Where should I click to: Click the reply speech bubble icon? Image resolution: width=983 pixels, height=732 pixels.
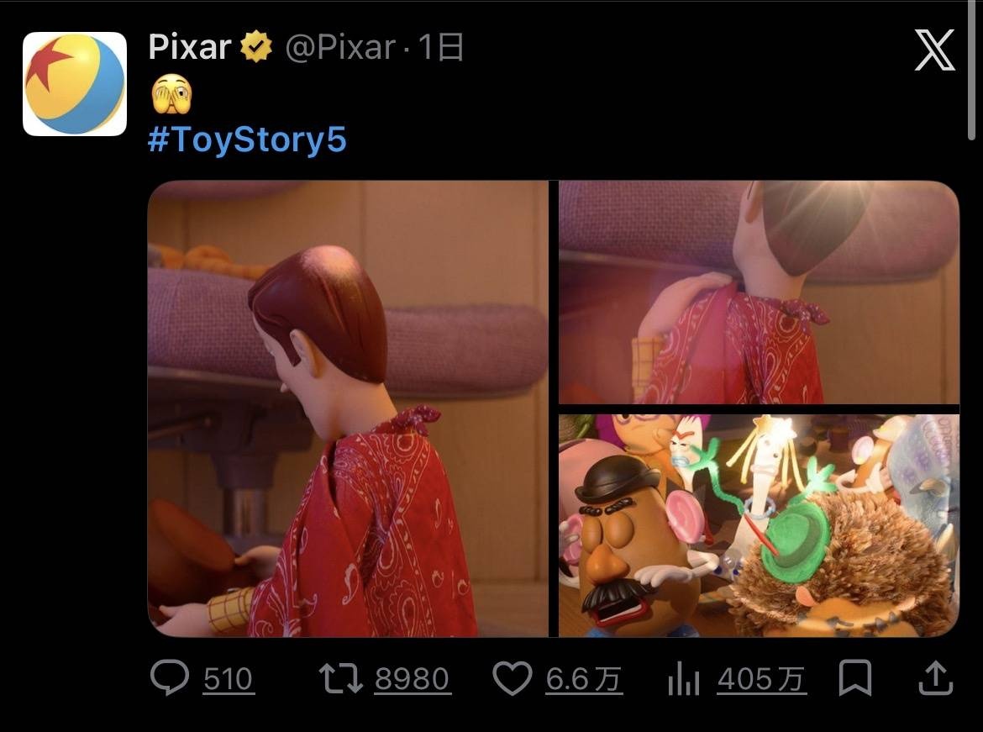(x=170, y=678)
